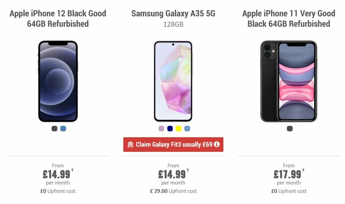Open the iPhone 11 product photo

coord(289,81)
